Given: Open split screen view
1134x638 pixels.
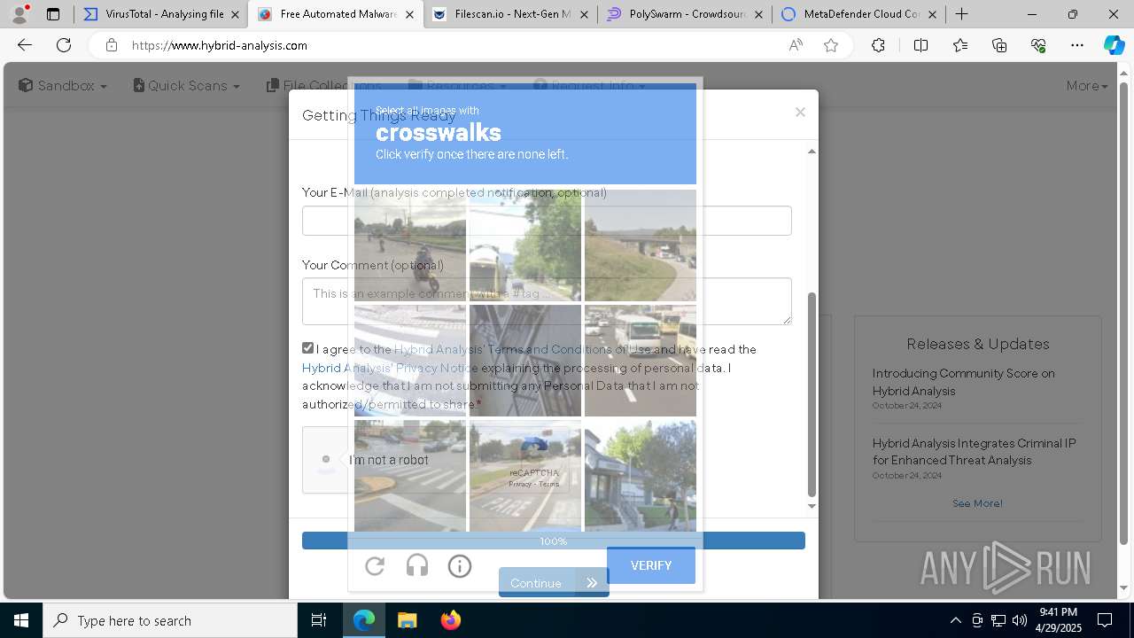Looking at the screenshot, I should pyautogui.click(x=920, y=45).
